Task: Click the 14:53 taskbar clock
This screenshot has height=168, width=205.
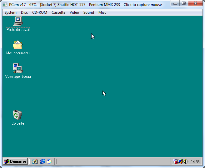Action: click(195, 162)
